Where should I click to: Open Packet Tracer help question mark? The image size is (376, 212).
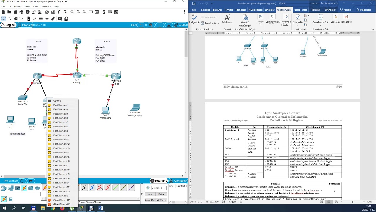tap(184, 12)
